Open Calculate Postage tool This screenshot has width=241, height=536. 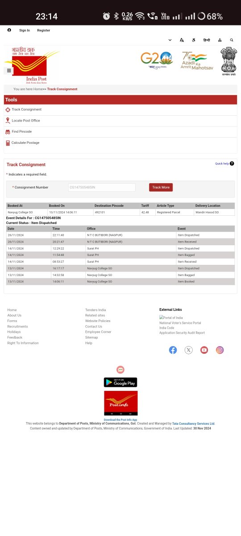pos(25,143)
